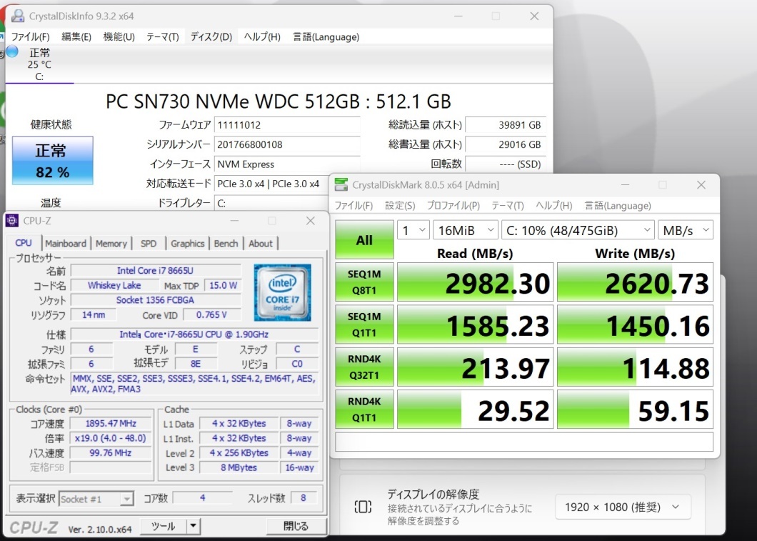The width and height of the screenshot is (757, 541).
Task: Click the blue disk status orb for C:
Action: coord(12,51)
